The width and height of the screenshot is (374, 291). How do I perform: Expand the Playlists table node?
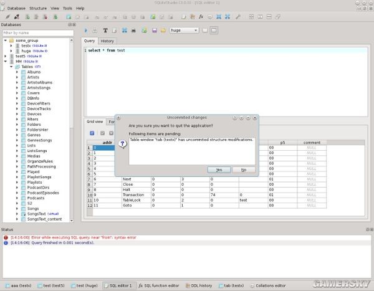[x=17, y=182]
